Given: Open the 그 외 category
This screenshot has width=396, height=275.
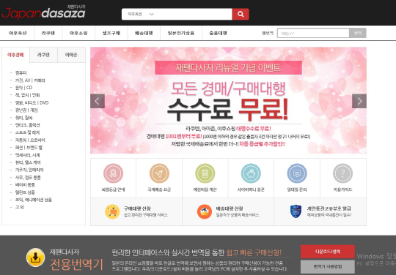Looking at the screenshot, I should (20, 207).
